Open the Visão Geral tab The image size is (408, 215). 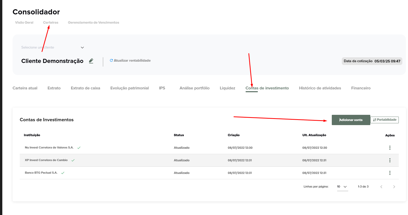click(24, 23)
